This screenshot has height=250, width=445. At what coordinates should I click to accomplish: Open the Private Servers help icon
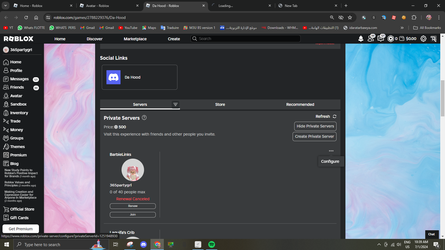(x=144, y=117)
